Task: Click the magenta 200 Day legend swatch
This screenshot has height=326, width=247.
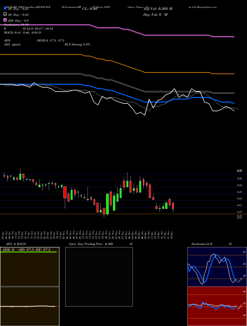Action: (x=5, y=20)
